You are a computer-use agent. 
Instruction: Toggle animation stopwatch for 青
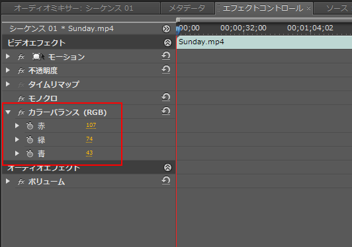(30, 153)
